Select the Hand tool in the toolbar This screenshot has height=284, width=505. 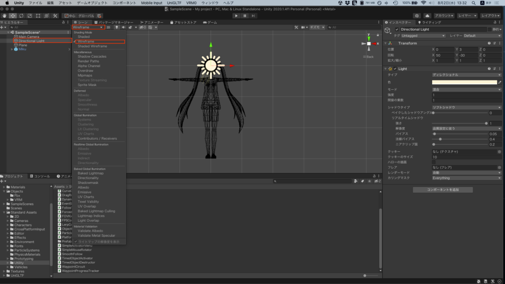click(x=5, y=16)
